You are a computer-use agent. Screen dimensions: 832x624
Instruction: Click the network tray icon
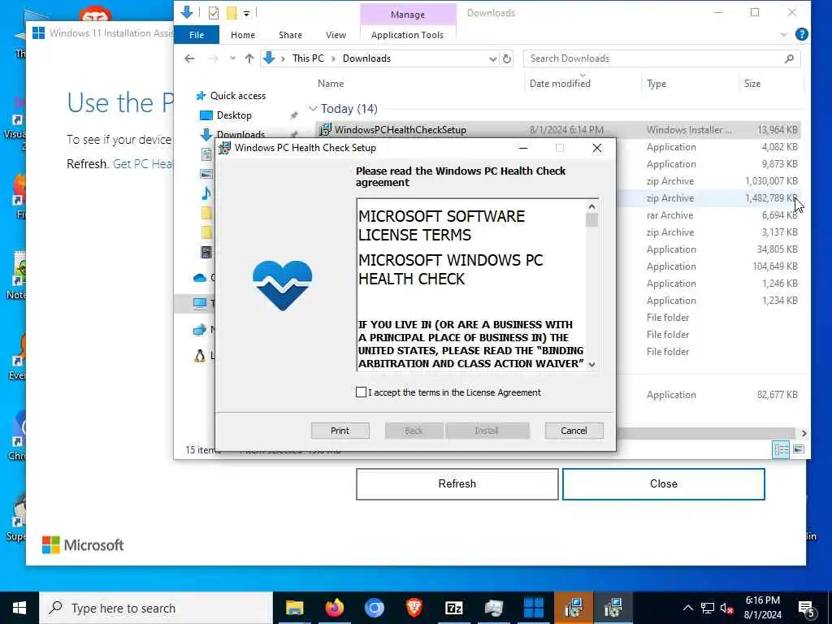pyautogui.click(x=708, y=608)
